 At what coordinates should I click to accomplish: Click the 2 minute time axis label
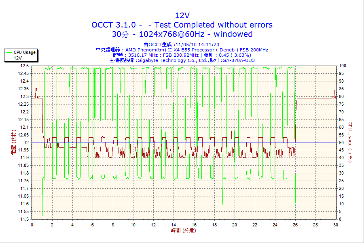pos(52,225)
